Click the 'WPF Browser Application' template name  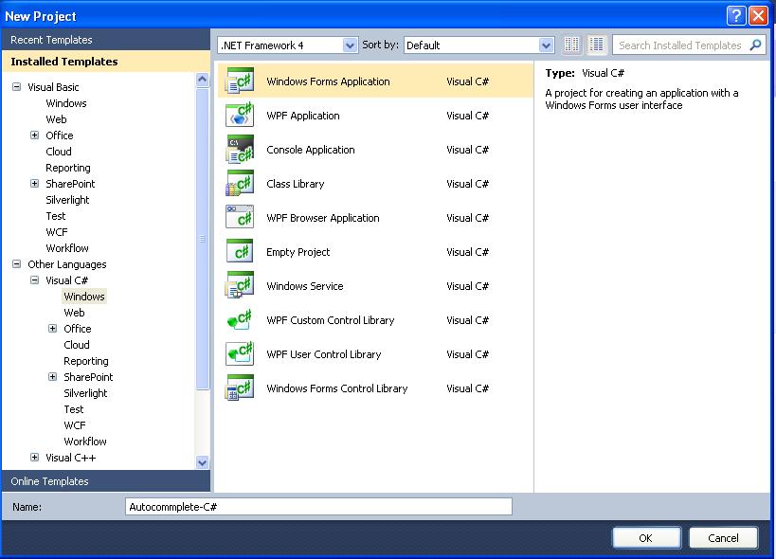[x=323, y=218]
